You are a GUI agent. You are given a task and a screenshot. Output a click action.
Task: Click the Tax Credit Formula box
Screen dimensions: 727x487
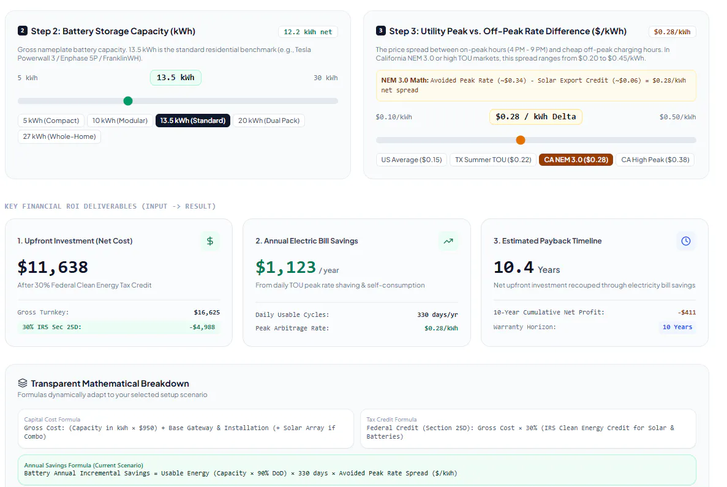point(528,429)
